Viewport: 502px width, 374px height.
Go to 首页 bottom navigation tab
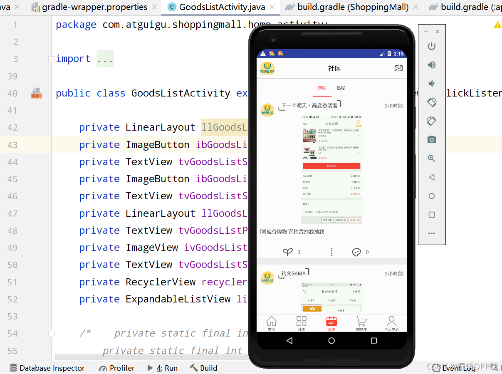point(271,323)
